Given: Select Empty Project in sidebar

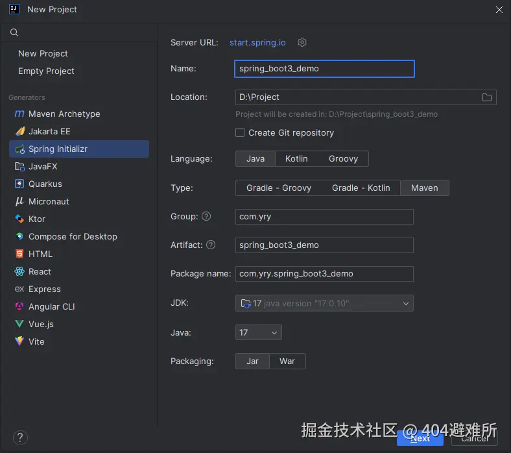Looking at the screenshot, I should [46, 71].
